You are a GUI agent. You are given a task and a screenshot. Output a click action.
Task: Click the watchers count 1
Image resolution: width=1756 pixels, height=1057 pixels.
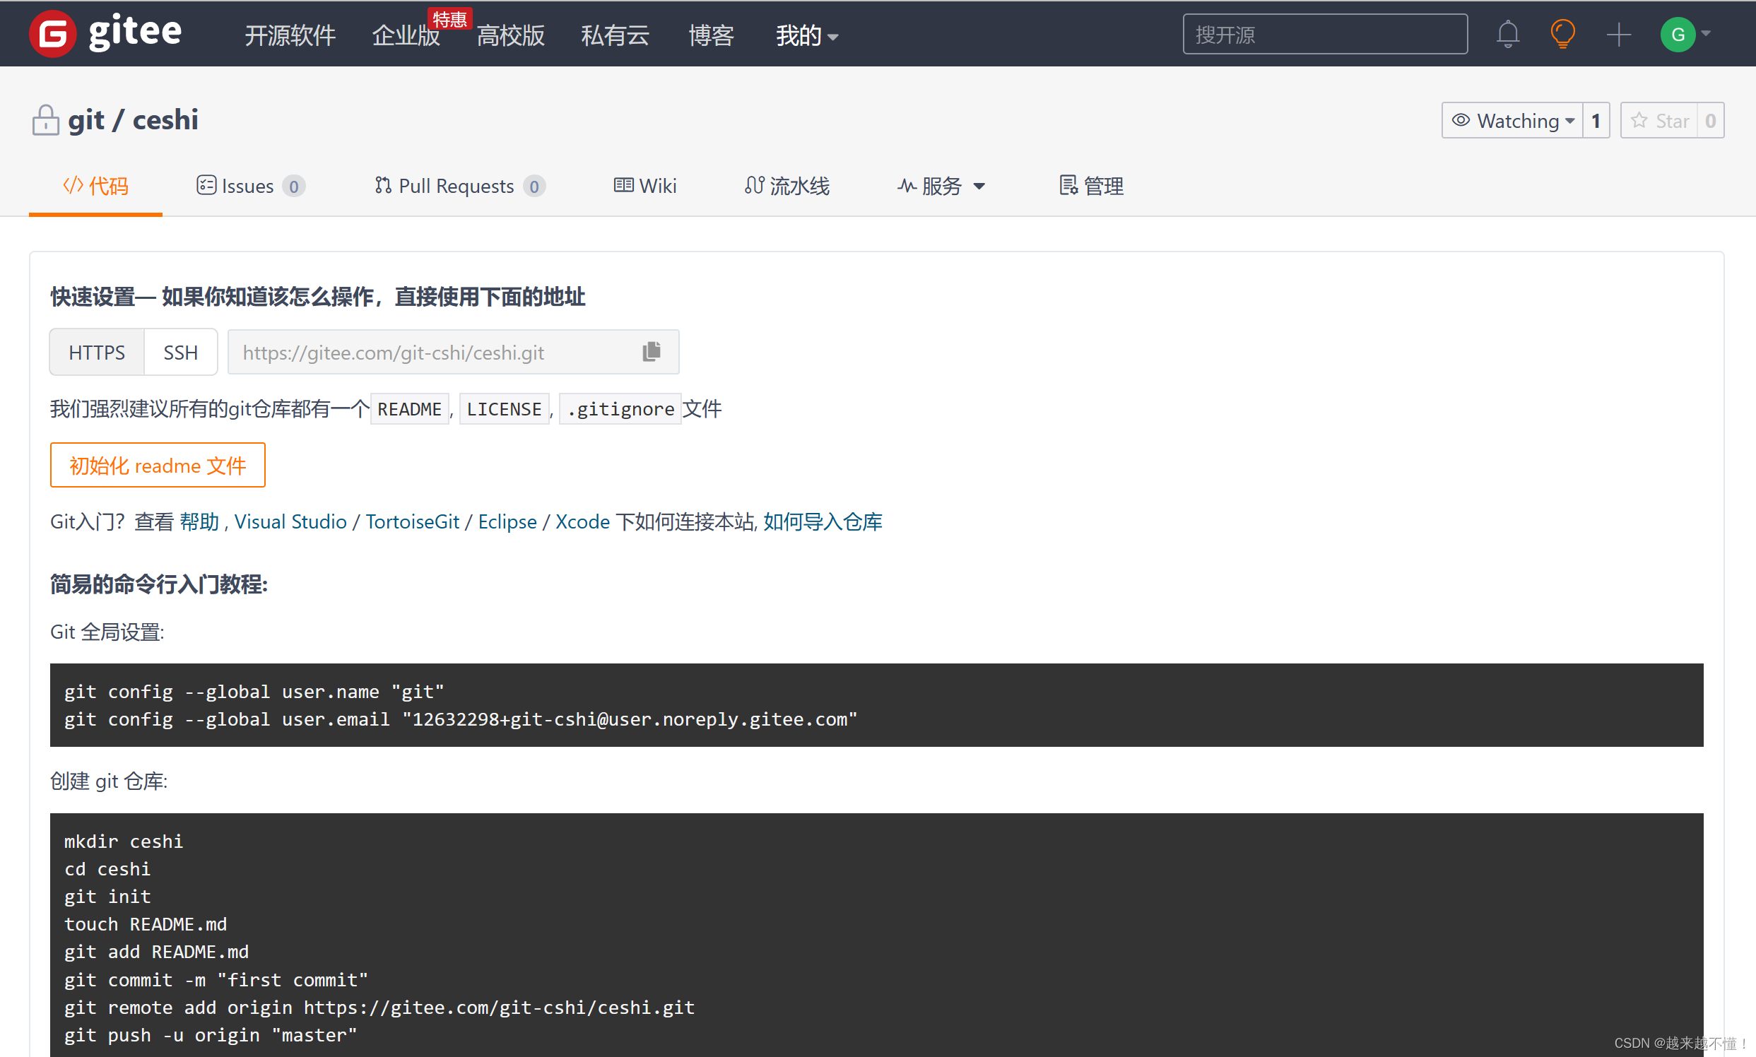pos(1596,120)
